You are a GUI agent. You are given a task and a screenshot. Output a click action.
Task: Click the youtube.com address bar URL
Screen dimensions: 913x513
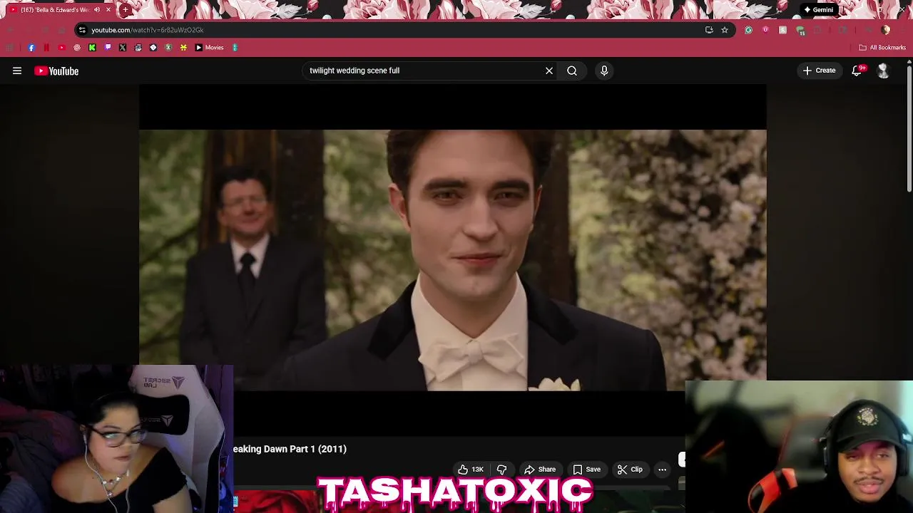click(147, 30)
